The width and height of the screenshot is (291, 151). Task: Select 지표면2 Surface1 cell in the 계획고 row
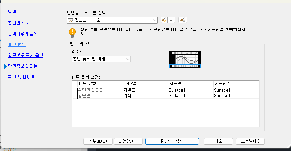pos(222,96)
